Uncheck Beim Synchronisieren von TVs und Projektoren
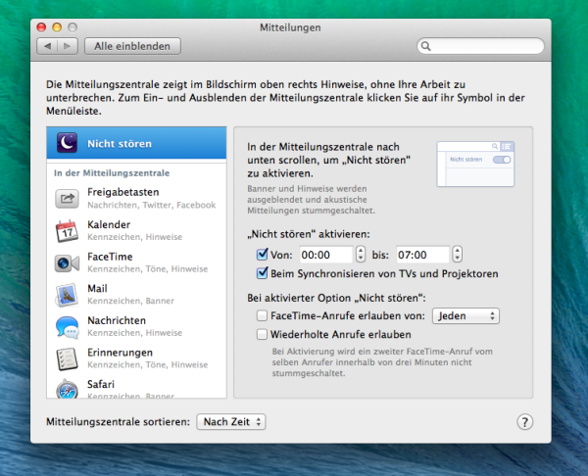This screenshot has height=476, width=588. [x=262, y=273]
